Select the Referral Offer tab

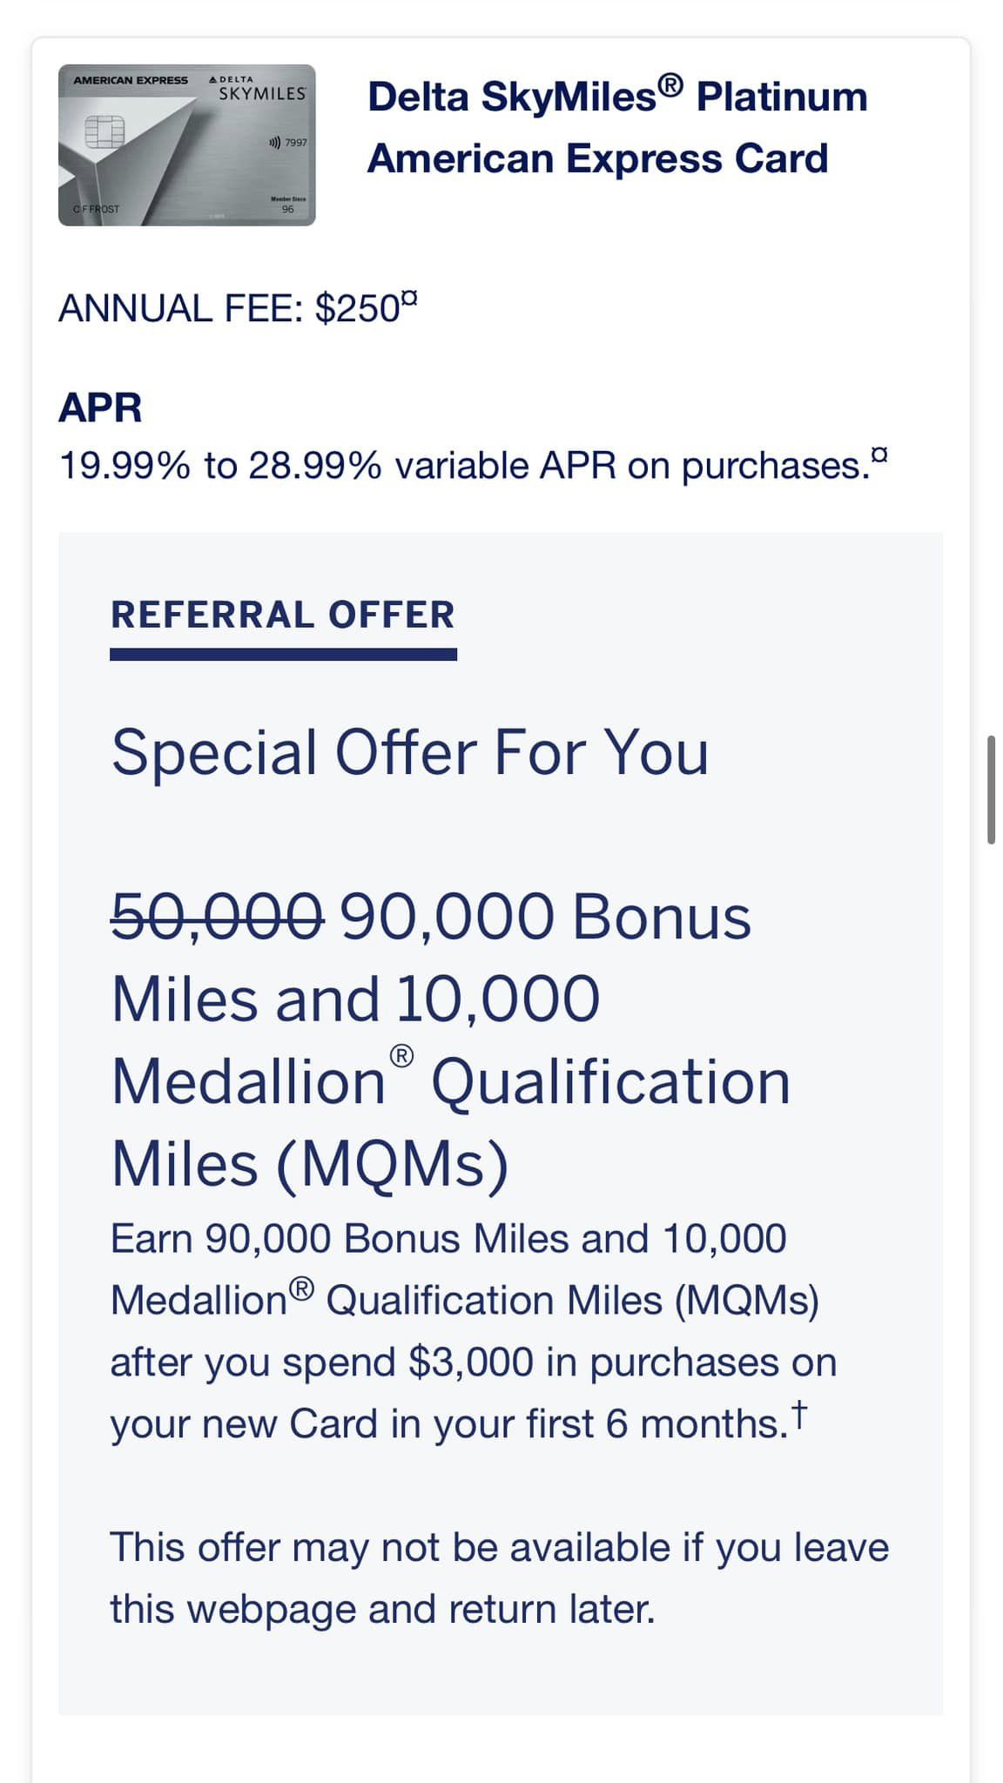click(283, 616)
